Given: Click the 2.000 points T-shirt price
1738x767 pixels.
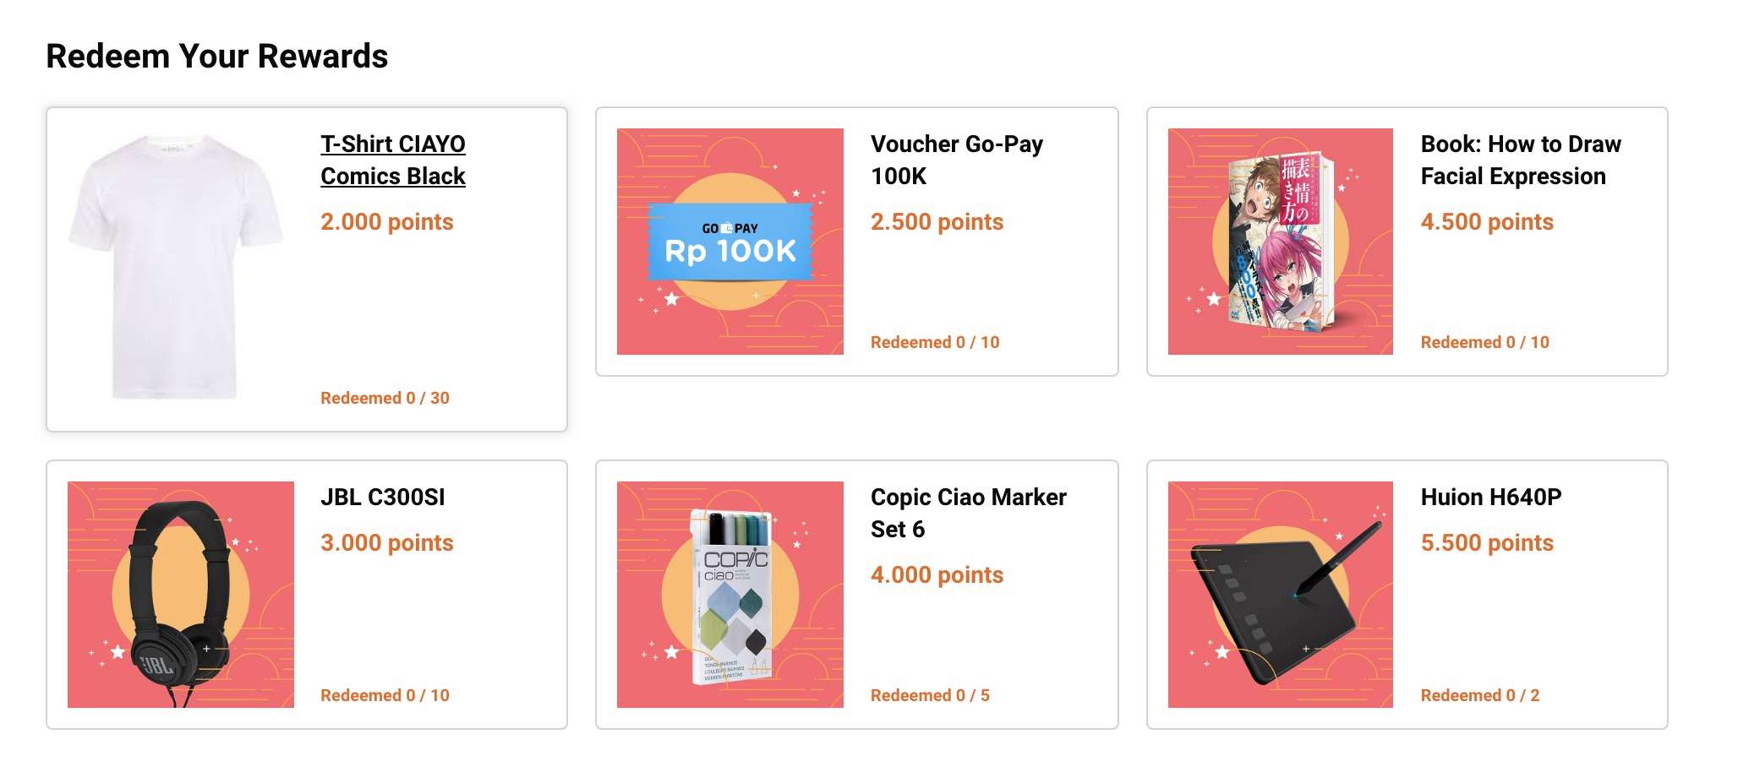Looking at the screenshot, I should 386,222.
